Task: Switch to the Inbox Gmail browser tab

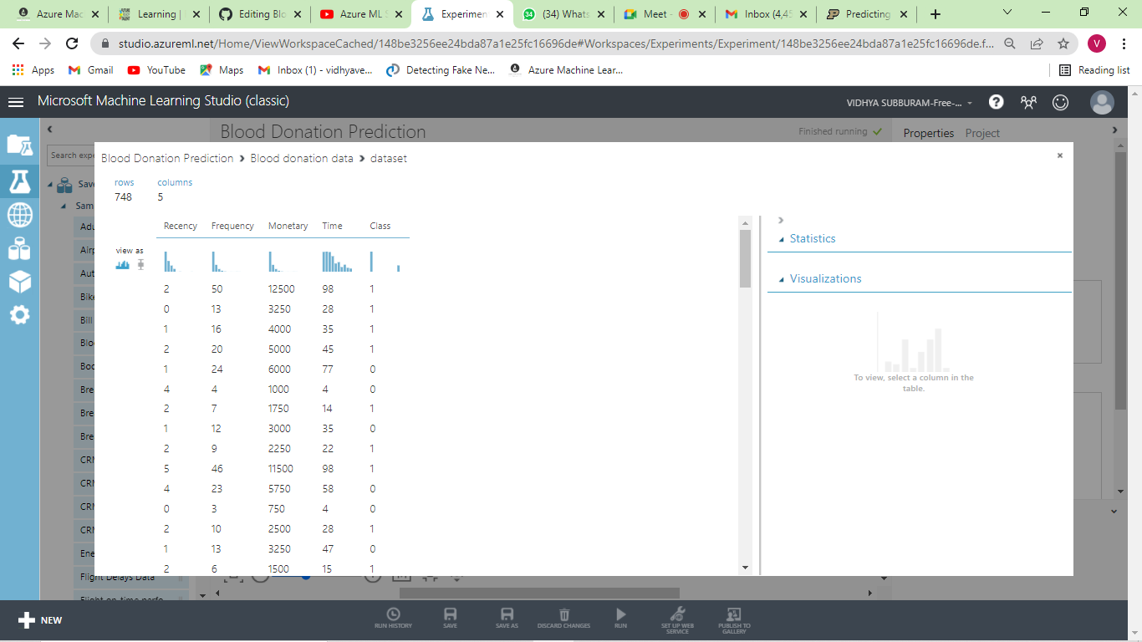Action: tap(767, 14)
